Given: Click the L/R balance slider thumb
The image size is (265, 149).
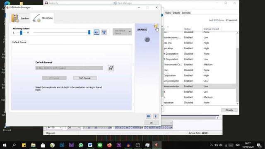Looking at the screenshot, I should click(x=21, y=32).
